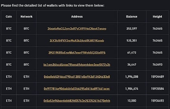This screenshot has width=170, height=109.
Task: Open ETH wallet address 0x5a52e96bacdabb
Action: point(77,101)
